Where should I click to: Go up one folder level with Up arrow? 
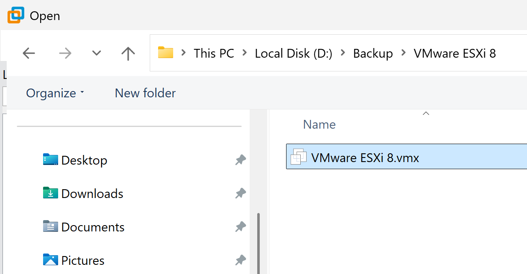coord(128,53)
